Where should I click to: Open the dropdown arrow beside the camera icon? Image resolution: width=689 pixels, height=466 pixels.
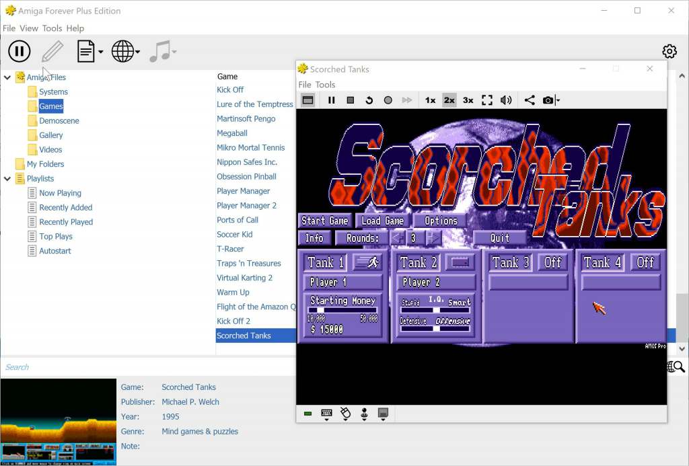pos(558,100)
